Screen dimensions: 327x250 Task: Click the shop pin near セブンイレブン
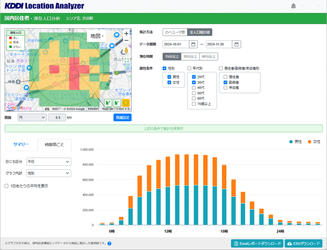point(112,46)
